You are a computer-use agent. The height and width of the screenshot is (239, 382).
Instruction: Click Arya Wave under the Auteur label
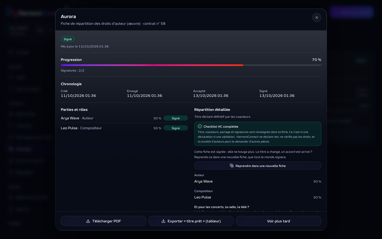[203, 181]
